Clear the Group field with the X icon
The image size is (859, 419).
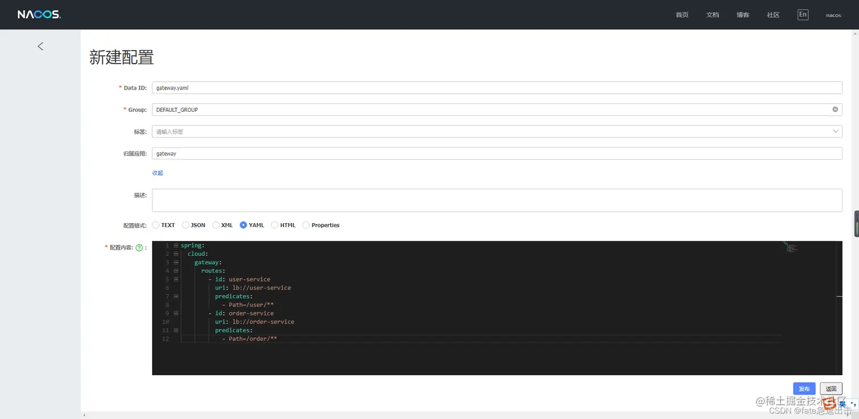(x=835, y=110)
